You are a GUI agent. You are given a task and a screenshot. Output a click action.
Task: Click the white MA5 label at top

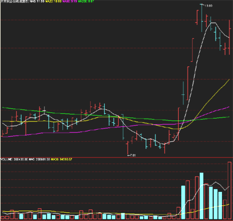37,1
